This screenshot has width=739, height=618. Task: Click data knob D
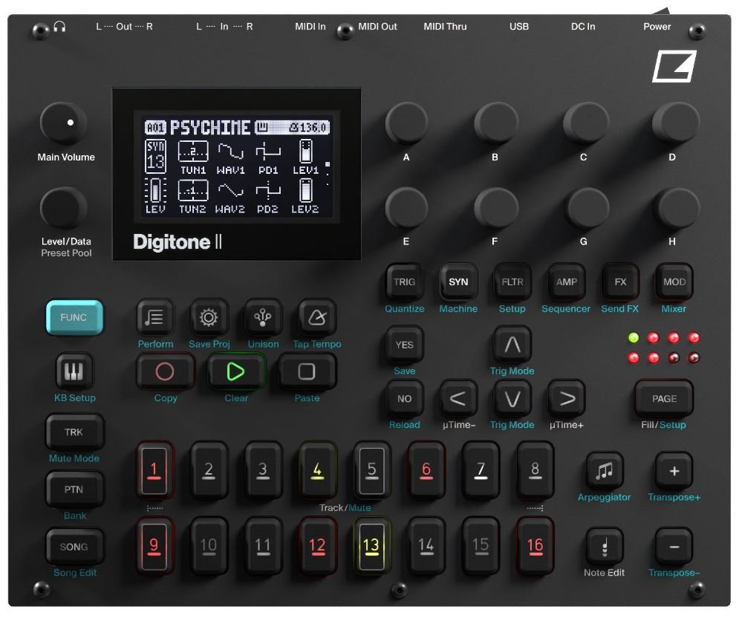point(675,123)
